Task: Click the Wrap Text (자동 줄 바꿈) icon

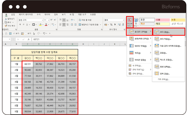Action: (x=79, y=20)
